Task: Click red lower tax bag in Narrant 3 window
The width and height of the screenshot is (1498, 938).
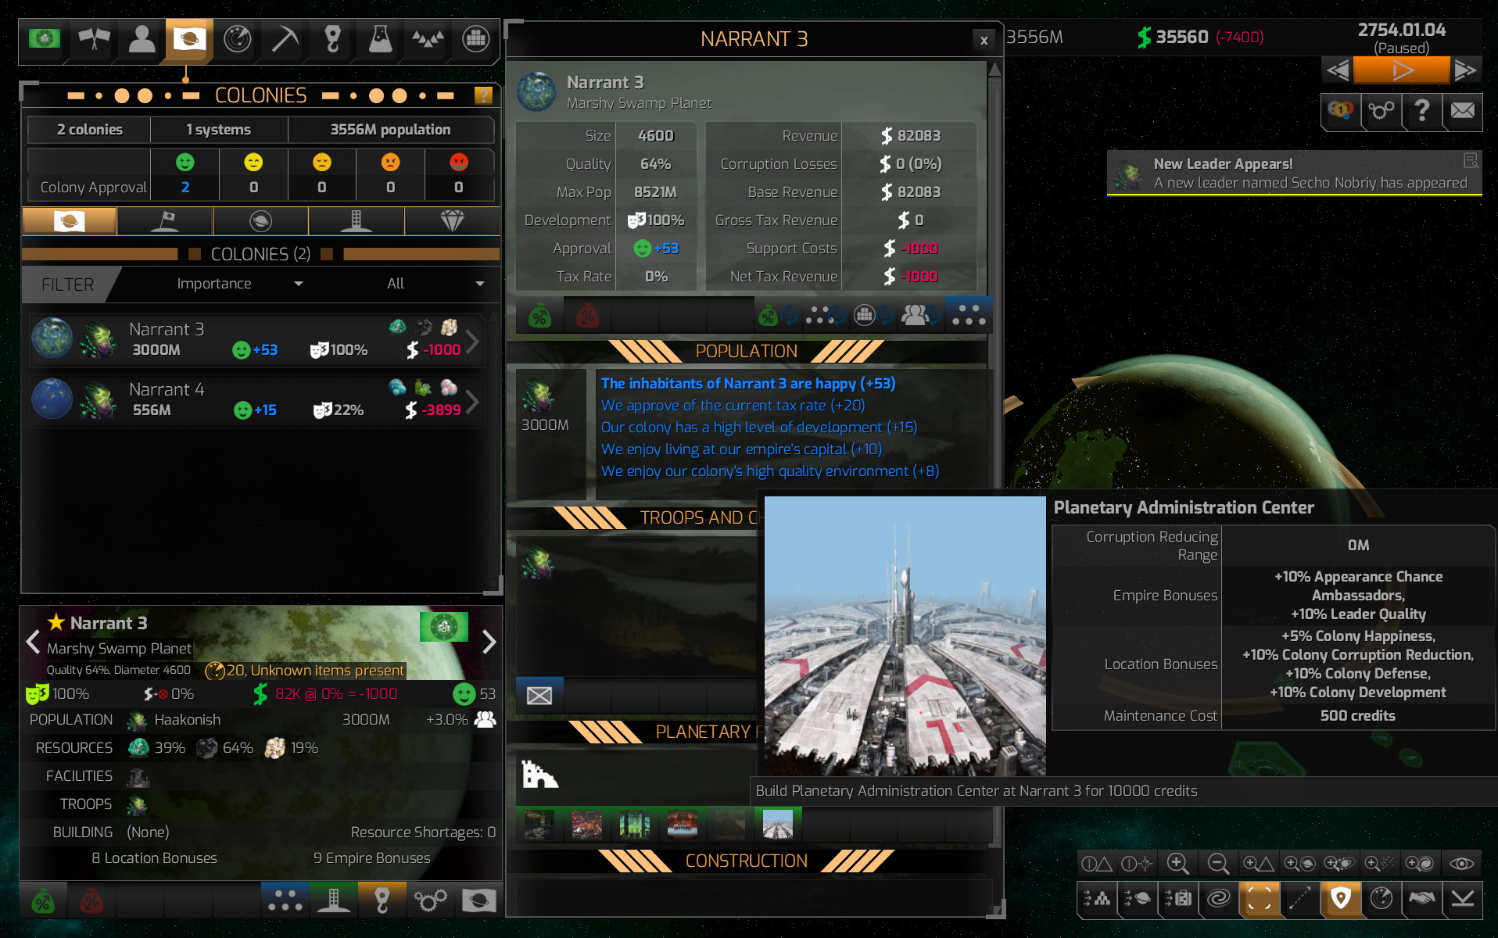Action: pos(586,316)
